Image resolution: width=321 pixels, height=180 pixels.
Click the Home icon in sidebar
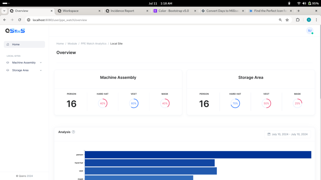click(8, 44)
